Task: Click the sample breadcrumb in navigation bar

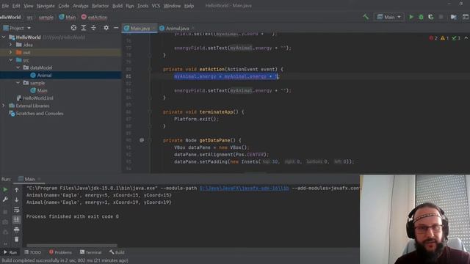Action: point(46,18)
